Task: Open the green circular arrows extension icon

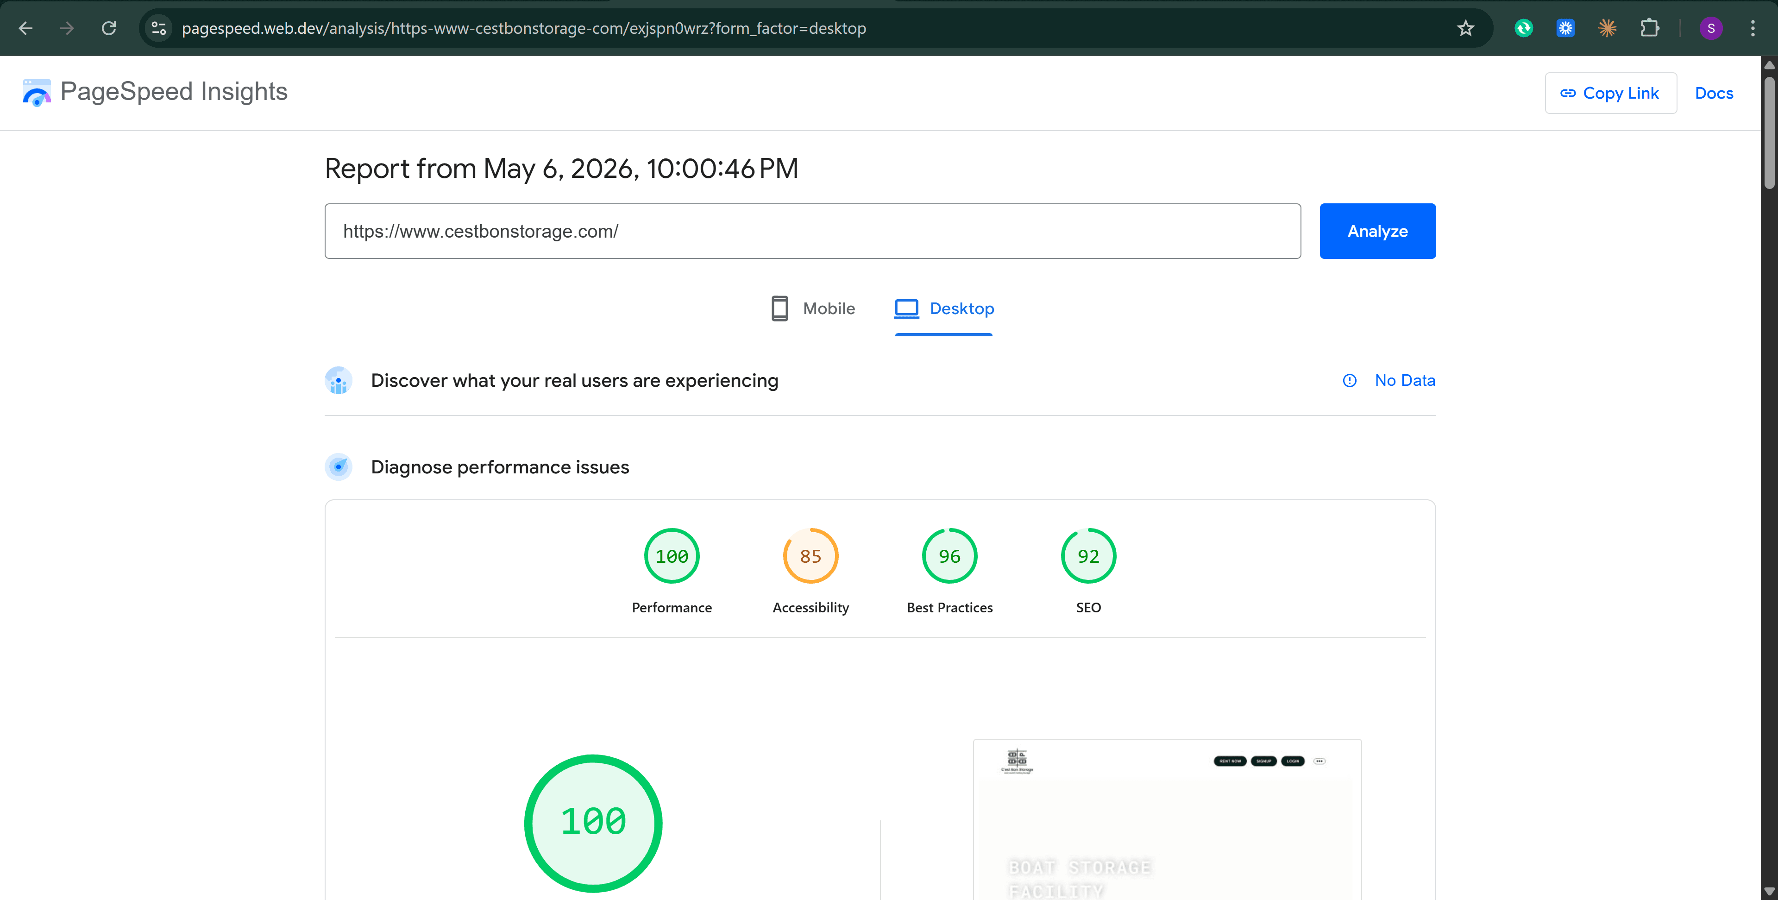Action: [x=1523, y=28]
